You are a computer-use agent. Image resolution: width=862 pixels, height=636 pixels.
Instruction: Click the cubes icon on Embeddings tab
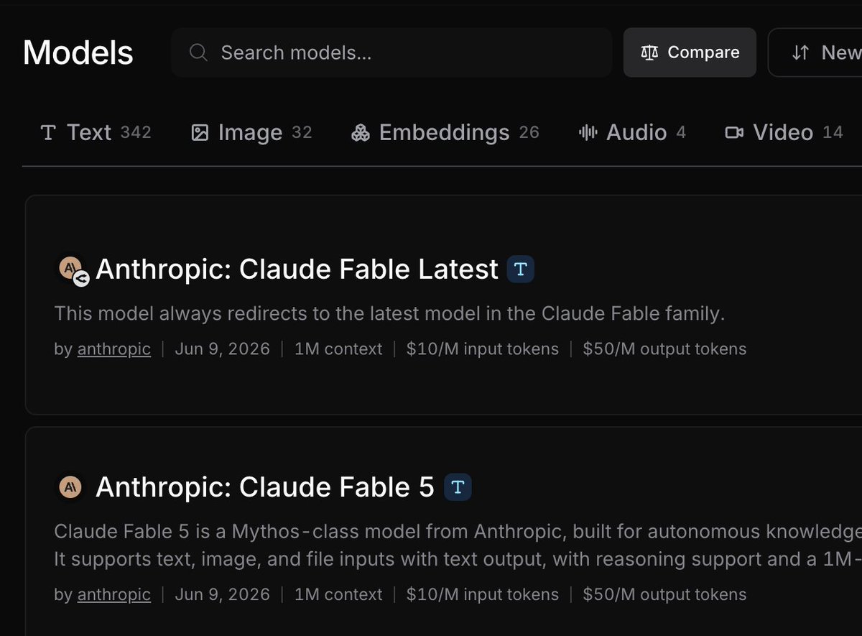(361, 132)
